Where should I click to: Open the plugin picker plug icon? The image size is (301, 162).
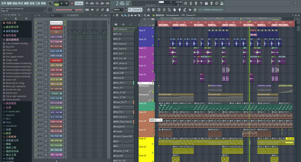pos(180,10)
